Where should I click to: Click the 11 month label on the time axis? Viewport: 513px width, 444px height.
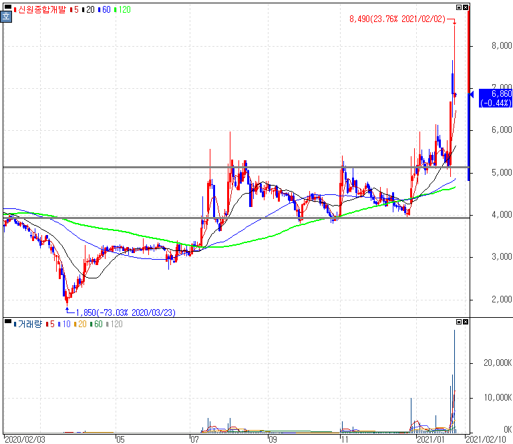(344, 439)
